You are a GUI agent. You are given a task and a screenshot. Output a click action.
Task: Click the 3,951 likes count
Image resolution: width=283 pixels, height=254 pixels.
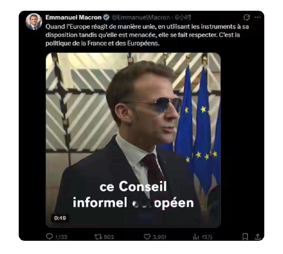[x=159, y=237]
